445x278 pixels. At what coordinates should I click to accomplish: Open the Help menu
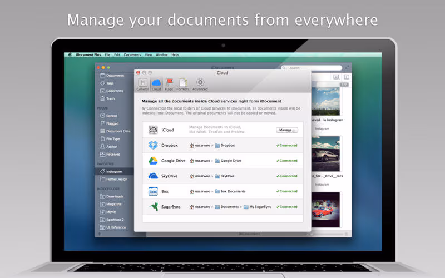point(175,54)
